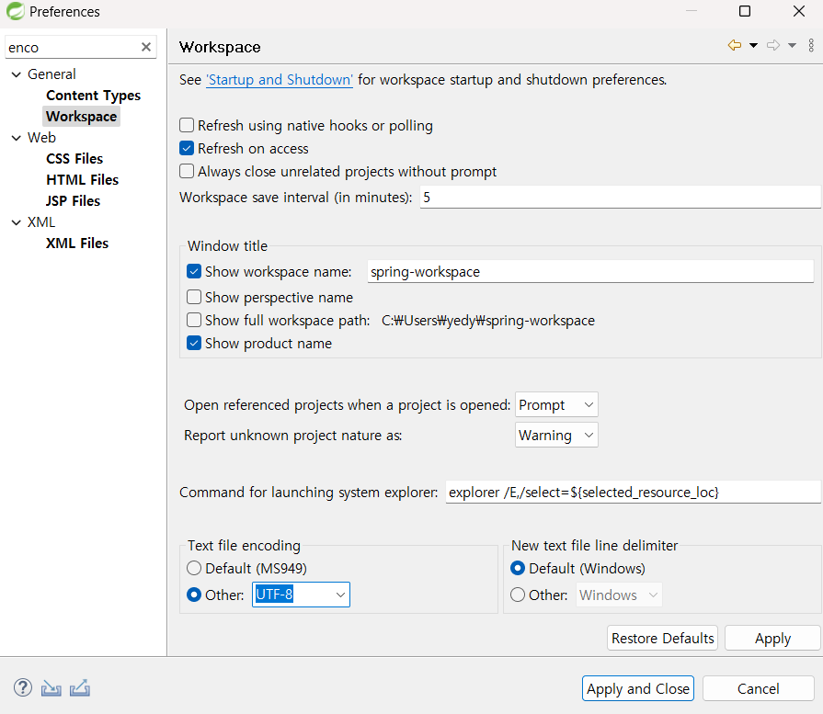Check Always close unrelated projects without prompt
The height and width of the screenshot is (714, 823).
187,172
